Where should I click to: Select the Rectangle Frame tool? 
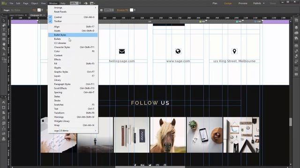point(4,39)
